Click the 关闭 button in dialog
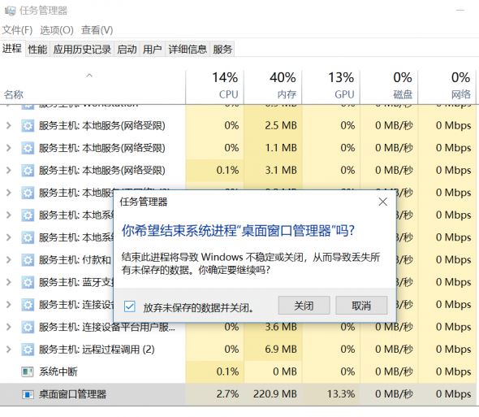This screenshot has width=479, height=417. tap(304, 306)
